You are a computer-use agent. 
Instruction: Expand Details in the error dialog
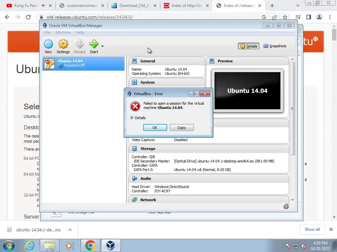(x=138, y=118)
